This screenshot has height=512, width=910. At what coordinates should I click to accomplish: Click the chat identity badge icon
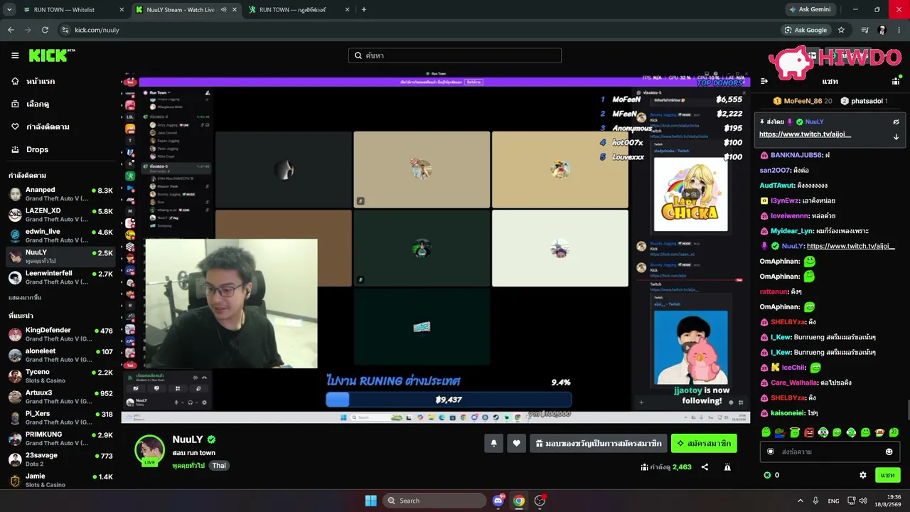coord(771,452)
